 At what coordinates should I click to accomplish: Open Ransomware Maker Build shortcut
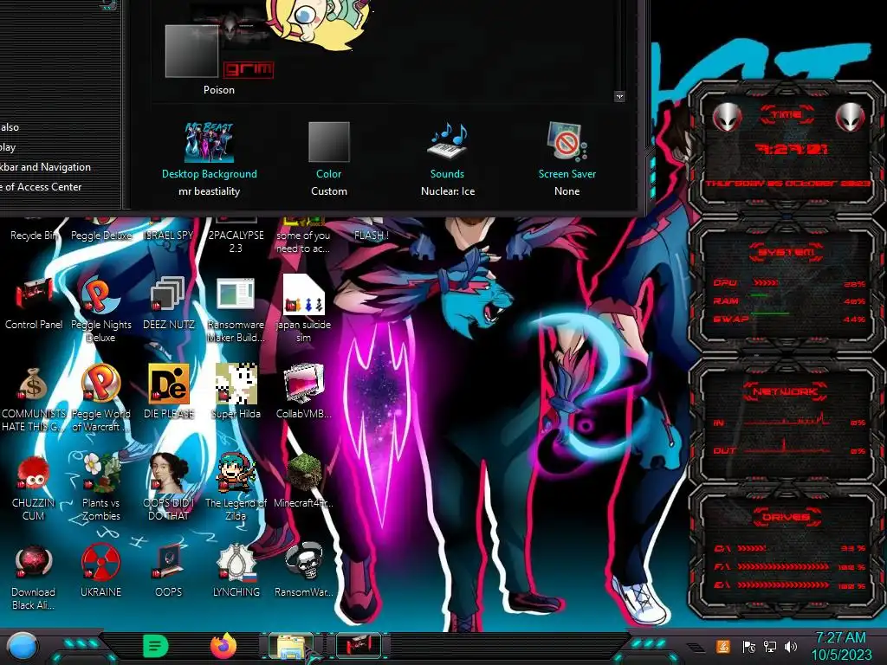(236, 310)
